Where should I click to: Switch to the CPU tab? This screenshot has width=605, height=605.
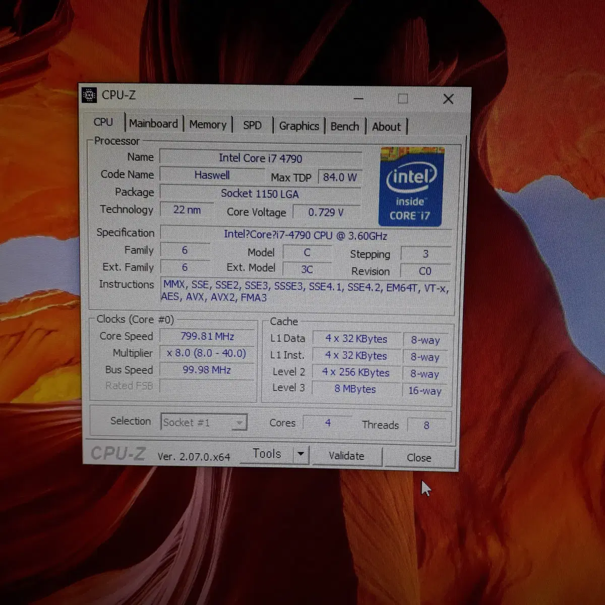103,122
